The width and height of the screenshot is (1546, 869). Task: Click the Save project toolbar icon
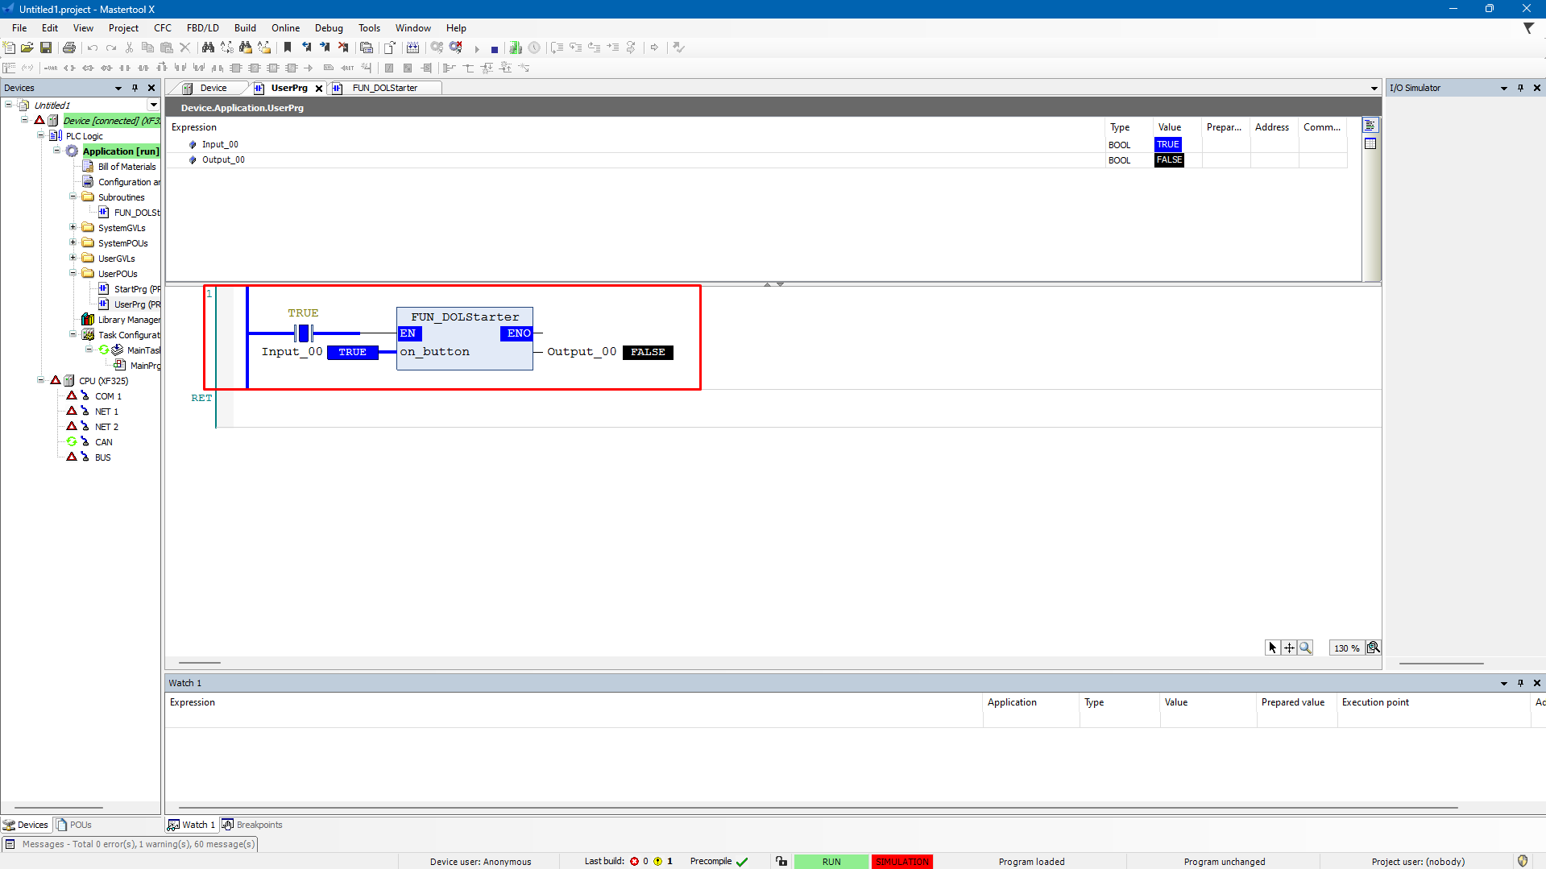coord(46,48)
